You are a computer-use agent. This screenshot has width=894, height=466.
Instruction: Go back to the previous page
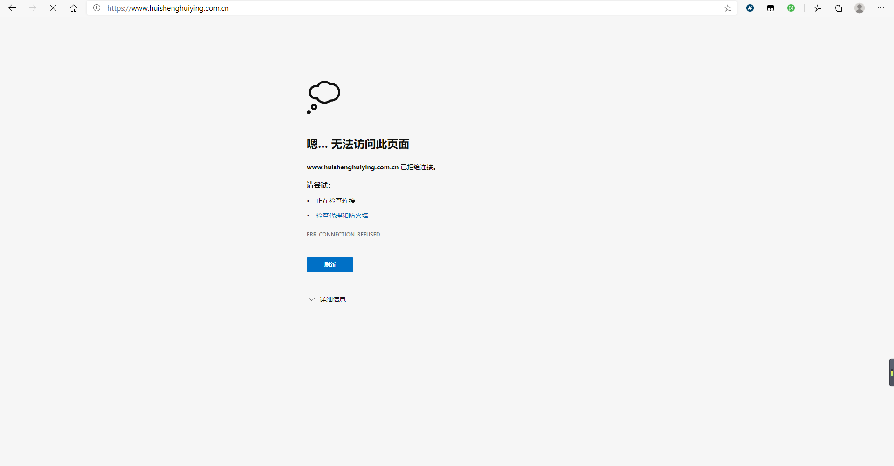(12, 8)
